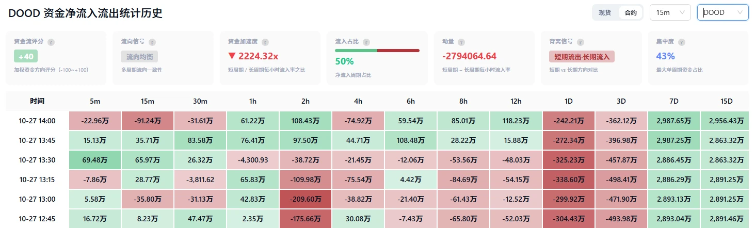Click help icon beside 资金加速度
This screenshot has height=228, width=755.
coord(265,42)
